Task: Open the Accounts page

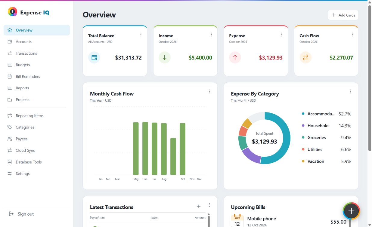Action: point(37,42)
